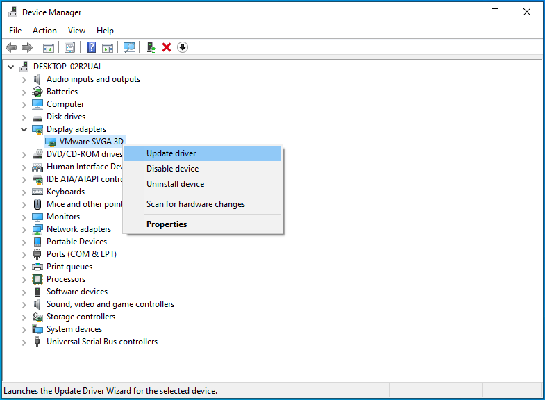Choose Uninstall device from context menu
This screenshot has height=400, width=545.
(175, 184)
